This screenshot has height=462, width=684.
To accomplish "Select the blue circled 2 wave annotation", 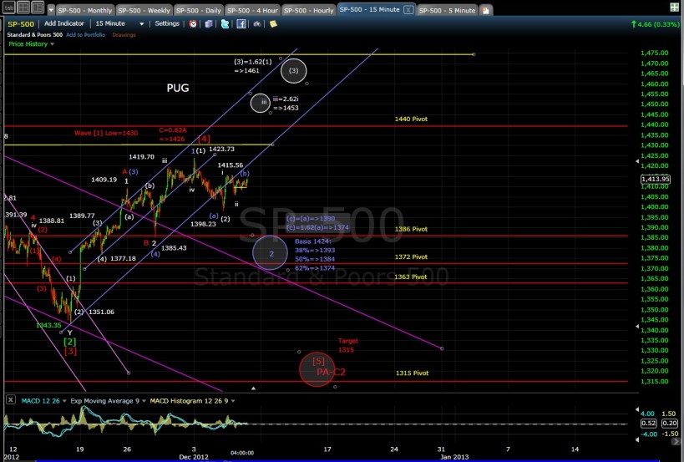I will (x=271, y=252).
